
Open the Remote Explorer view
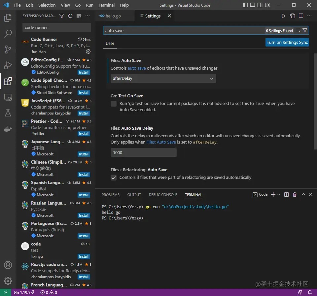tap(8, 97)
